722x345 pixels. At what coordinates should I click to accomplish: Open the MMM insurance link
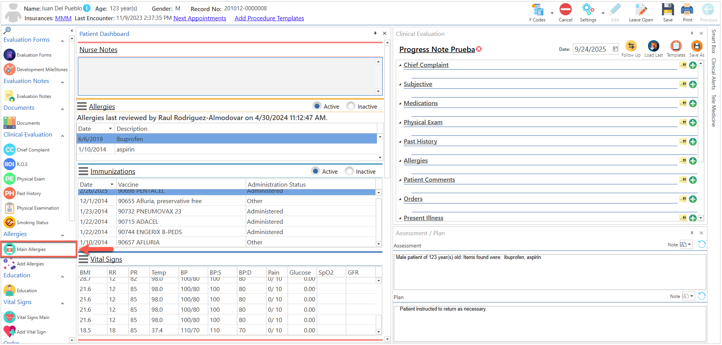tap(63, 18)
